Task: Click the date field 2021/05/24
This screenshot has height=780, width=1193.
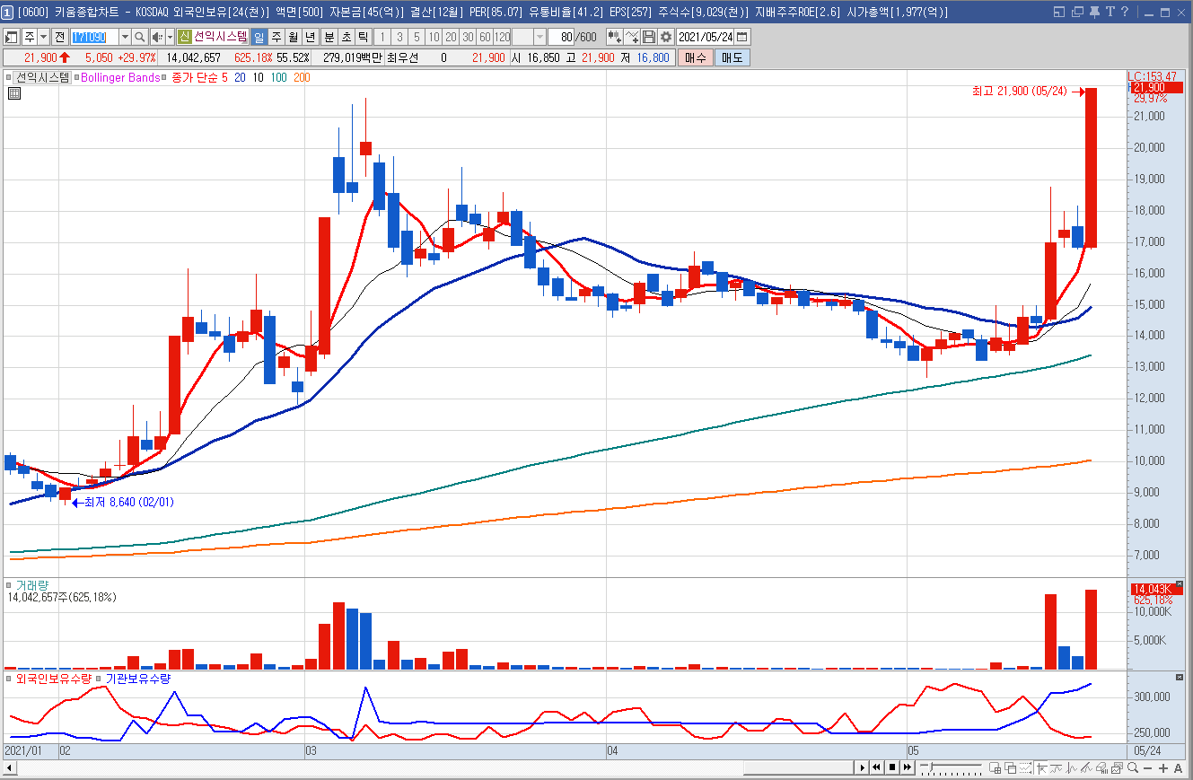Action: point(705,37)
